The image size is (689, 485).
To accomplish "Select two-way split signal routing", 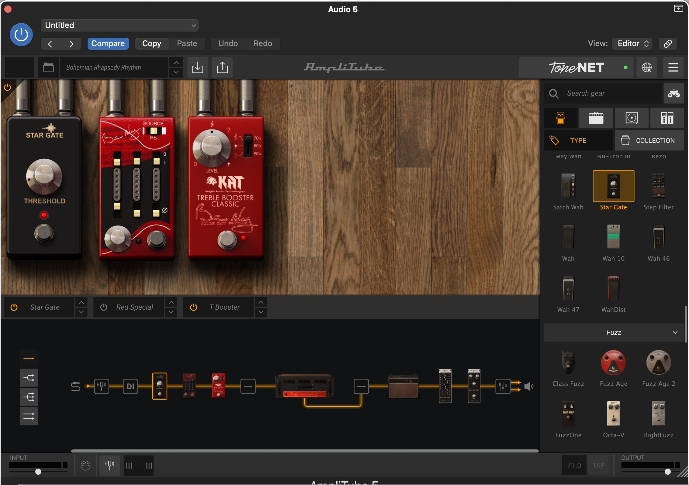I will coord(29,378).
